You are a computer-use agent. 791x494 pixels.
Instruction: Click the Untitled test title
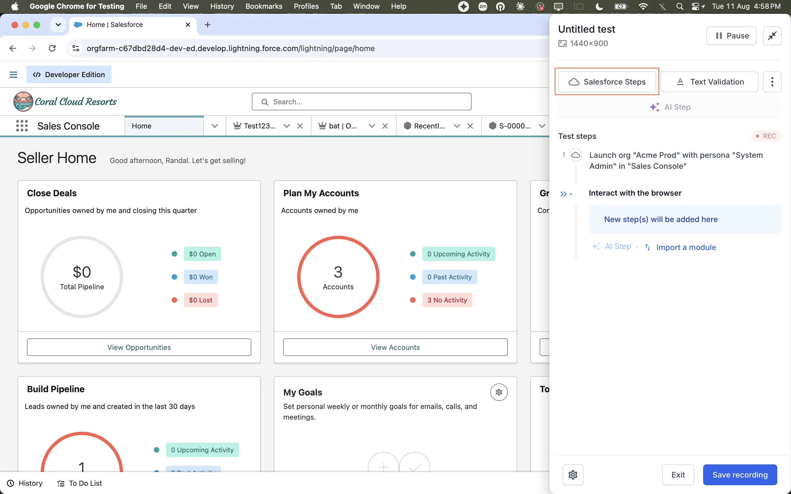586,29
